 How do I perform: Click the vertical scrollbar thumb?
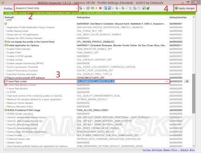[x=194, y=94]
